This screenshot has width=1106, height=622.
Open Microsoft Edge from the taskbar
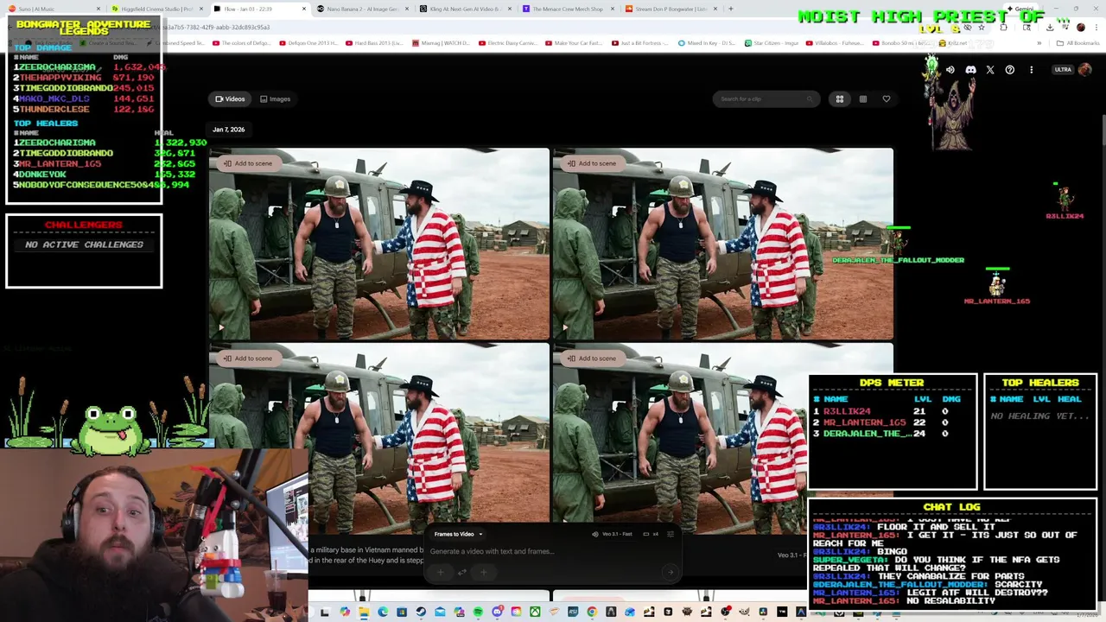pyautogui.click(x=383, y=612)
